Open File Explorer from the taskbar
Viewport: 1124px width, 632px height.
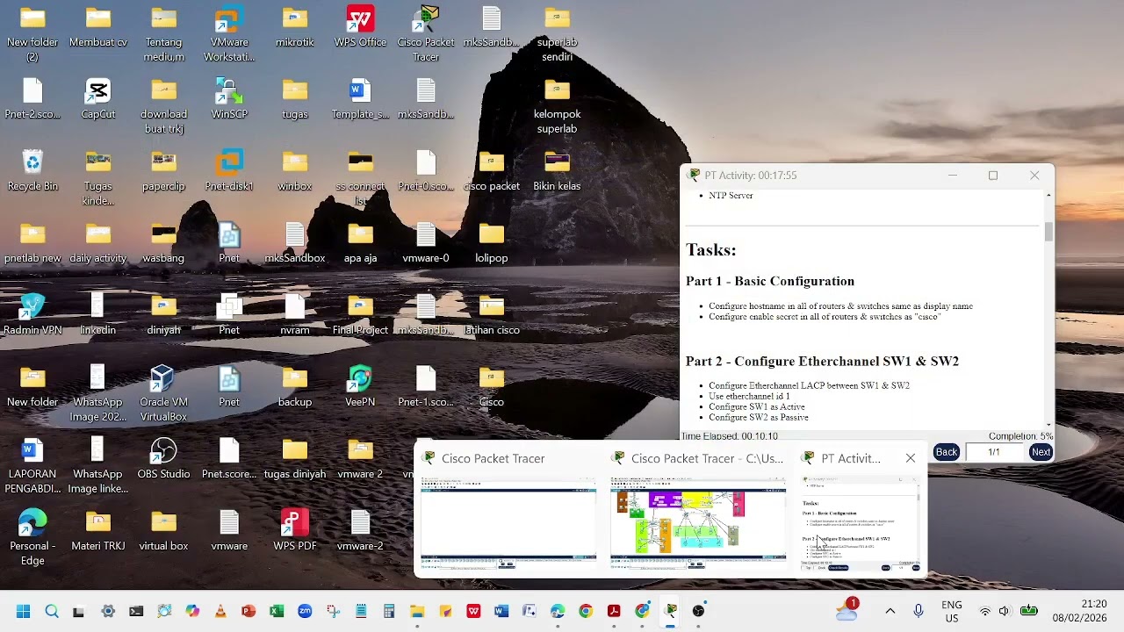pyautogui.click(x=417, y=611)
